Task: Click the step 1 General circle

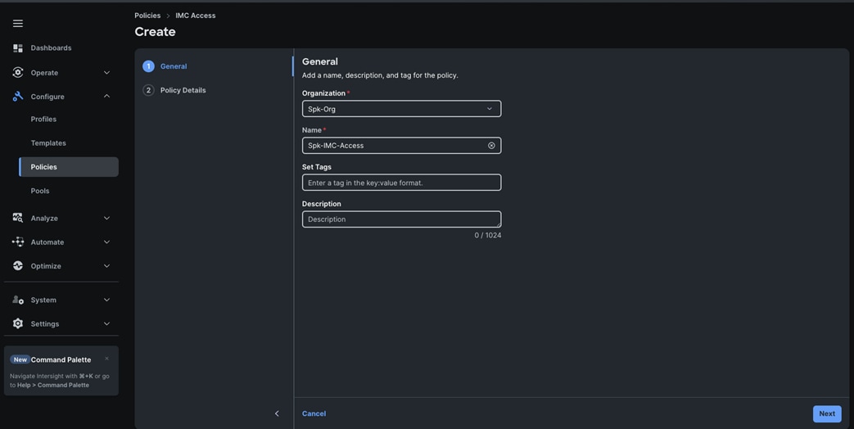Action: 148,66
